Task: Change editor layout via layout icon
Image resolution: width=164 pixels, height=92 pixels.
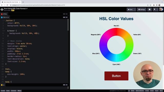Action: [150, 9]
